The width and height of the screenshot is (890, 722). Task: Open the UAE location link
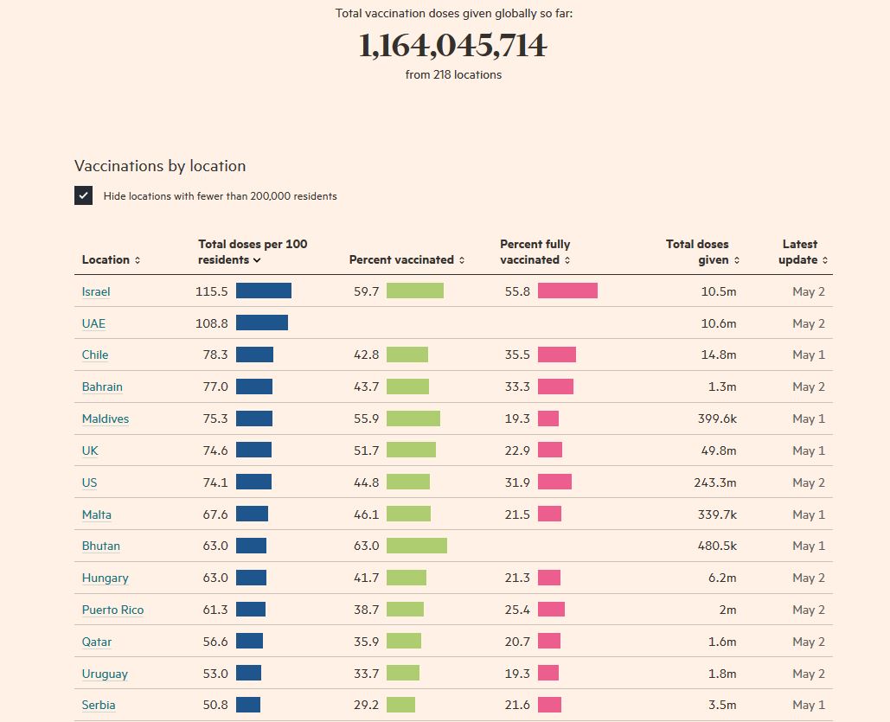tap(93, 323)
